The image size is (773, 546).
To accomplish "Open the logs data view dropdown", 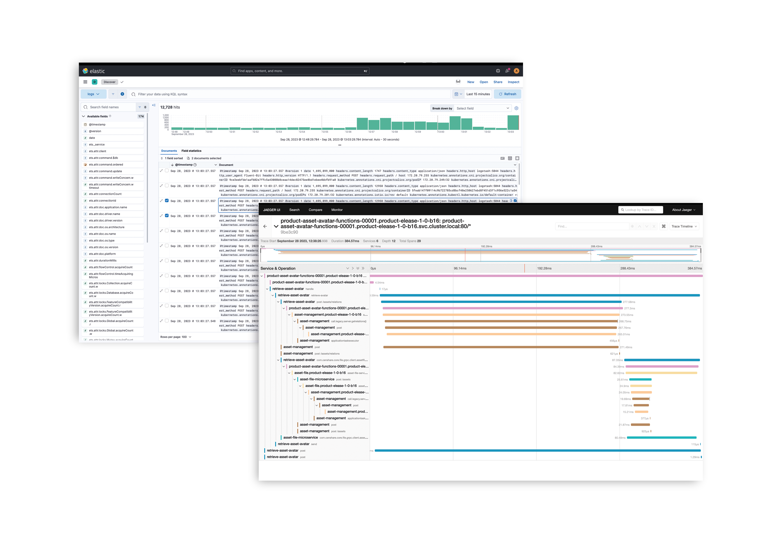I will point(93,94).
